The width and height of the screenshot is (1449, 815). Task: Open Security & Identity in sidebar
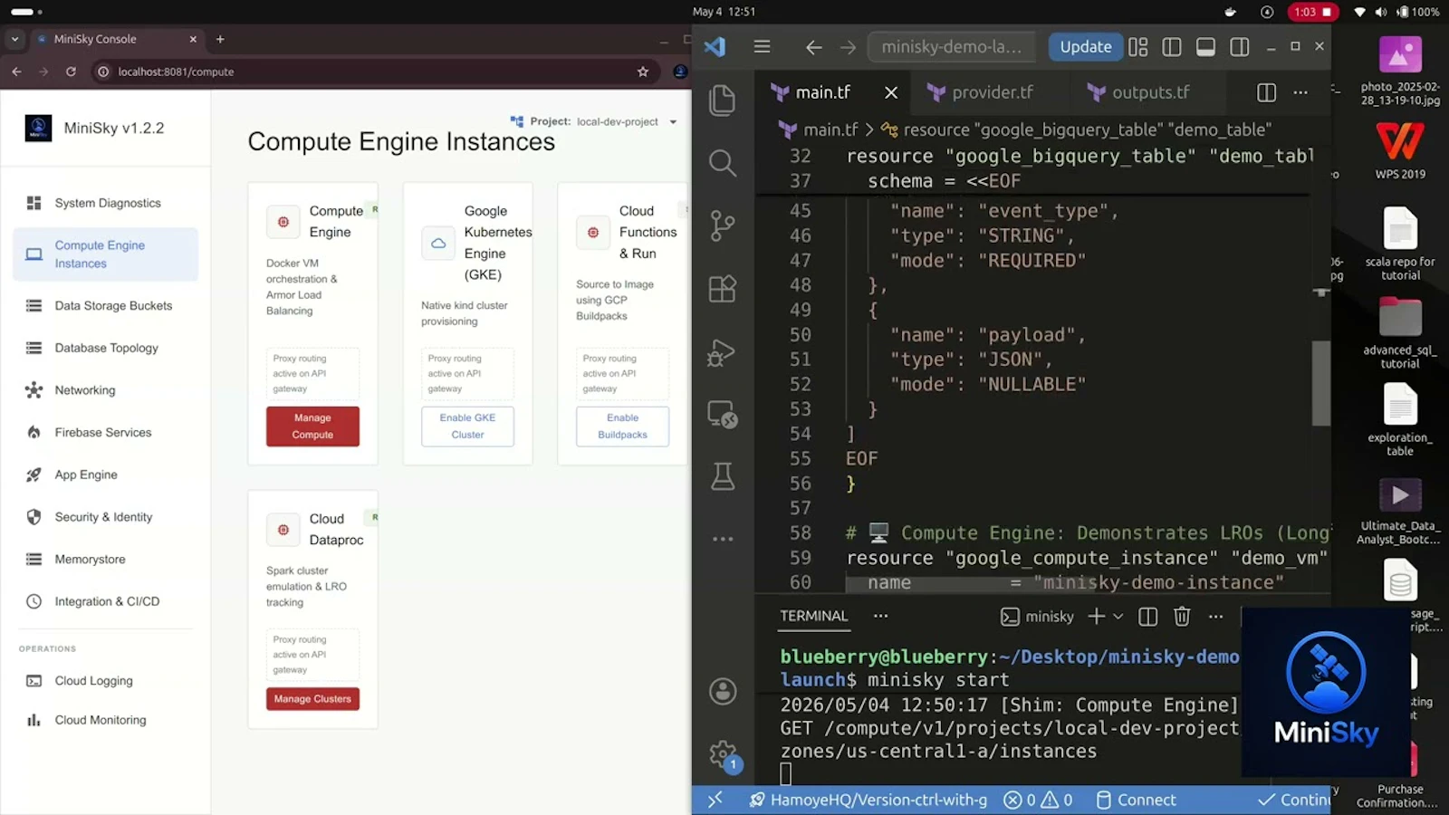coord(106,517)
